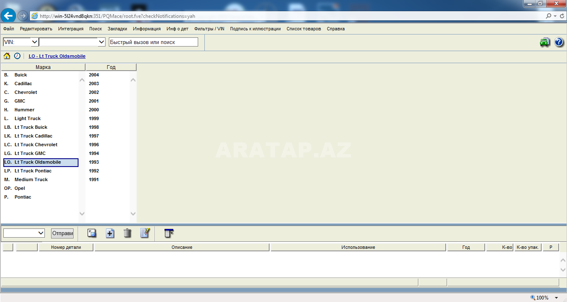The width and height of the screenshot is (567, 302).
Task: Click the Марка column header
Action: point(43,67)
